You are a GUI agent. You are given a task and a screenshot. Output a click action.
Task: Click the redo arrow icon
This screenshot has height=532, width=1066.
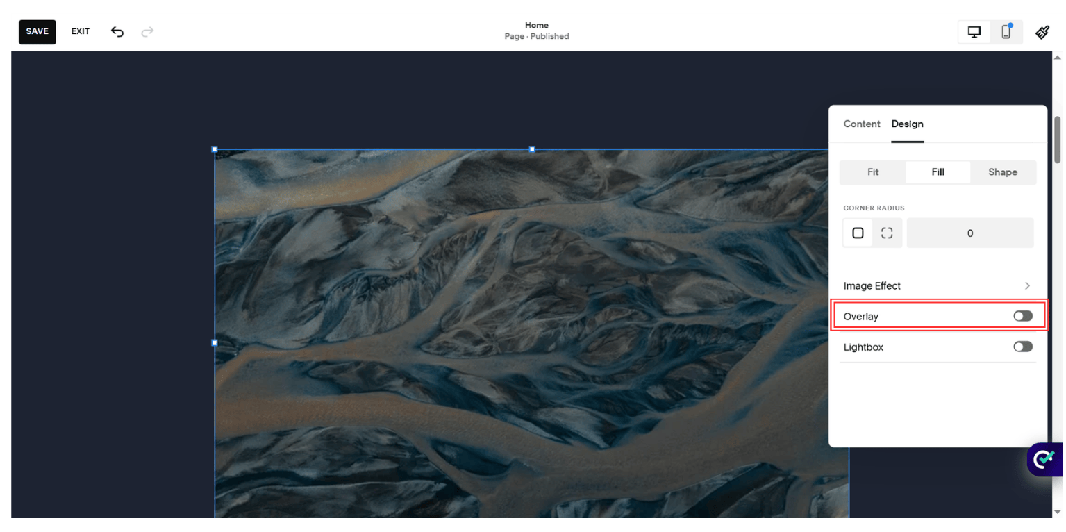tap(147, 31)
